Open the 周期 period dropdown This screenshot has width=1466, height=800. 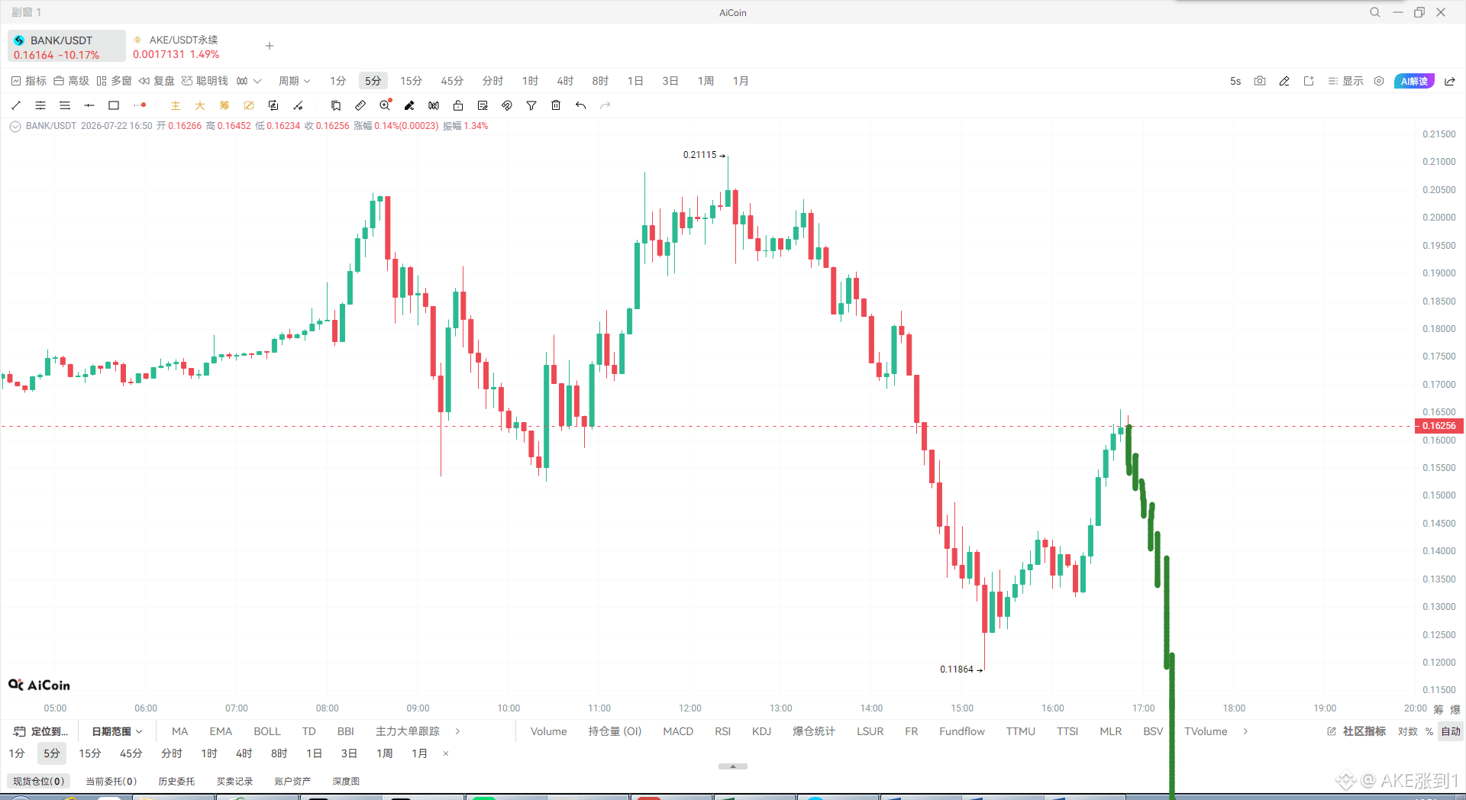(x=294, y=81)
